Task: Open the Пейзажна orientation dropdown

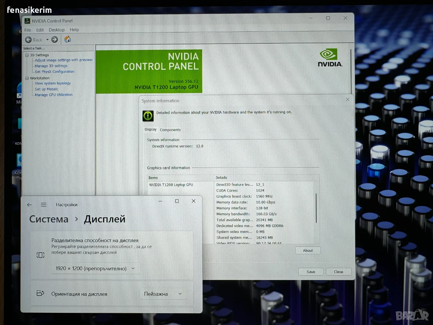Action: click(x=163, y=294)
